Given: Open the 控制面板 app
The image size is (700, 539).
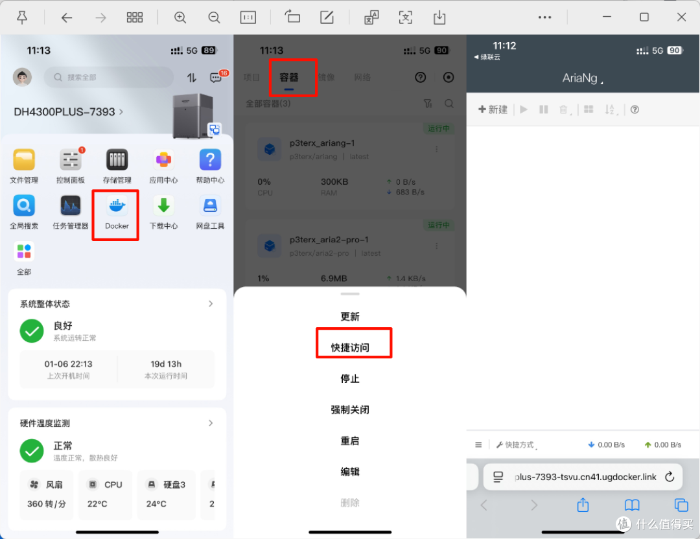Looking at the screenshot, I should click(x=71, y=166).
